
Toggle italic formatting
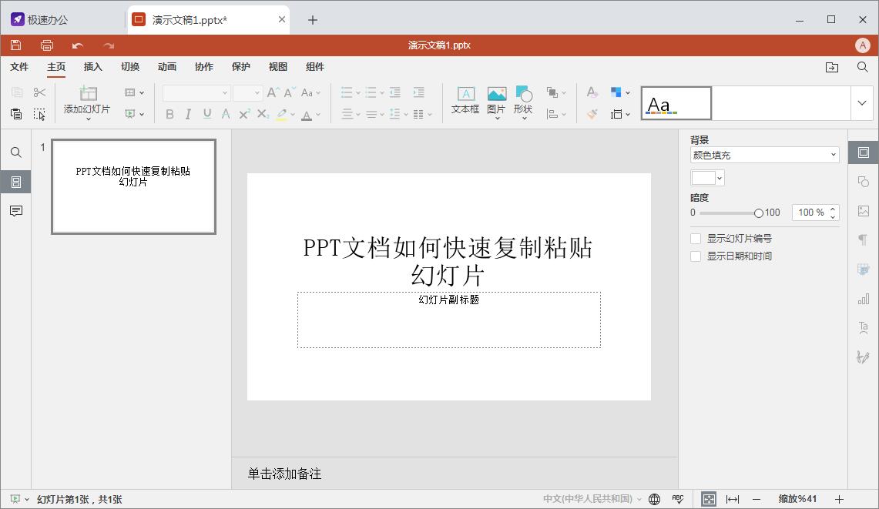188,115
